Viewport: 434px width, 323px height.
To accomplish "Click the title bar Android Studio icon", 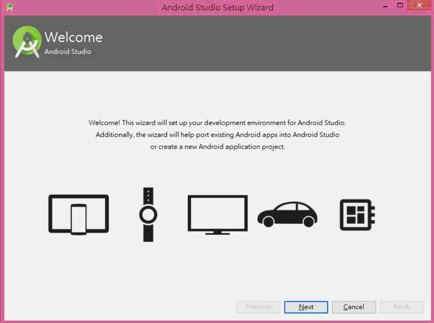I will coord(10,7).
